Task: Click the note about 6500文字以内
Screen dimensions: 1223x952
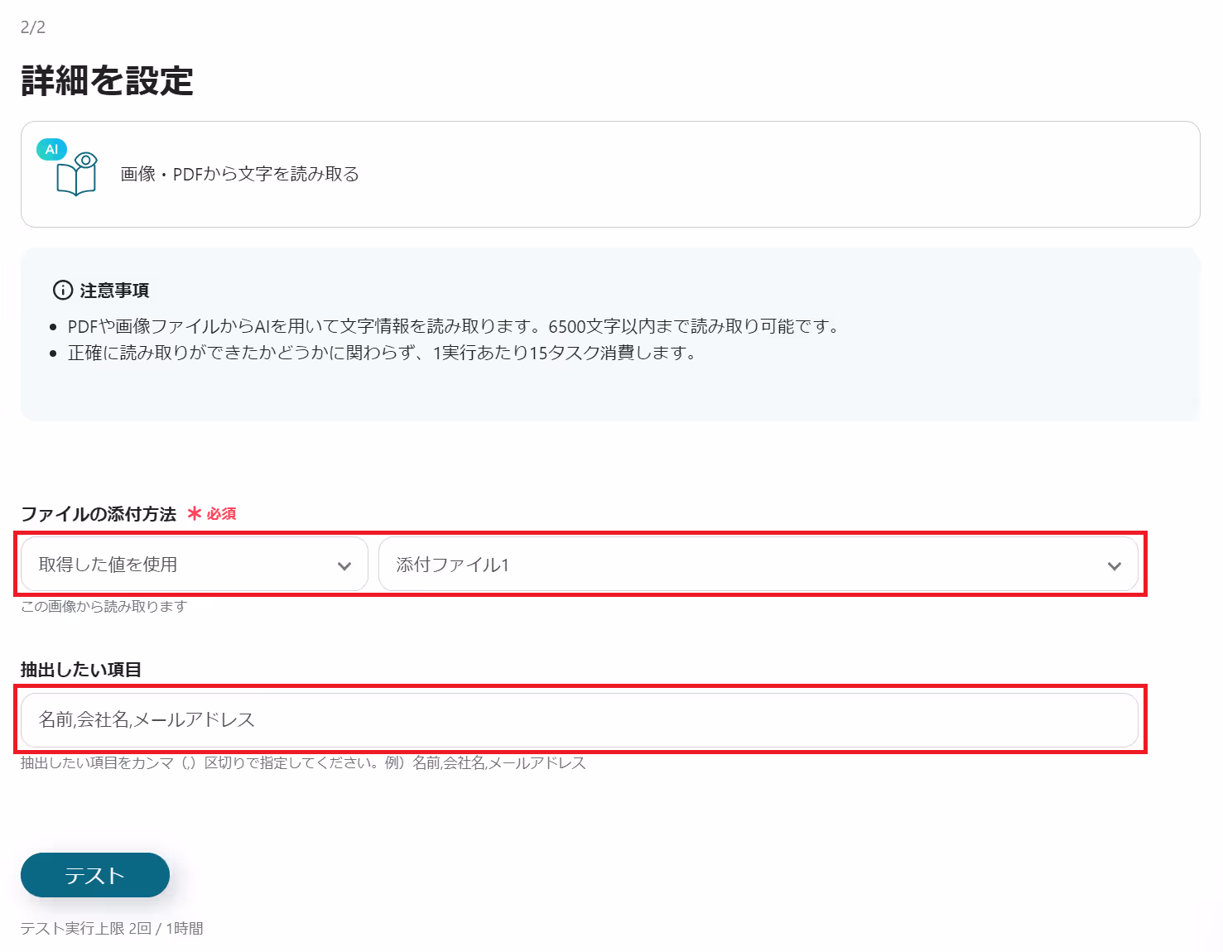Action: (x=455, y=326)
